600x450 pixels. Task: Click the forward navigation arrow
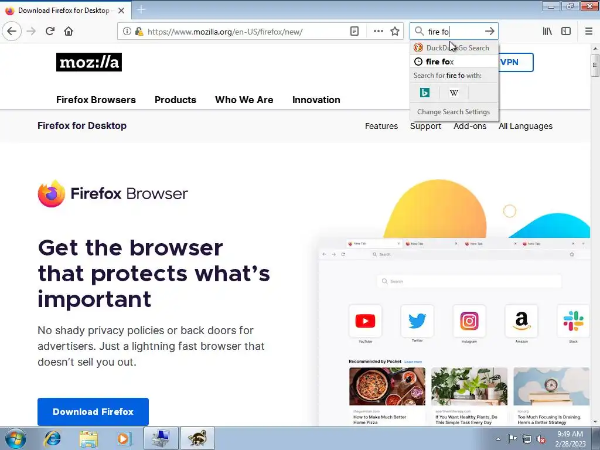[x=32, y=32]
